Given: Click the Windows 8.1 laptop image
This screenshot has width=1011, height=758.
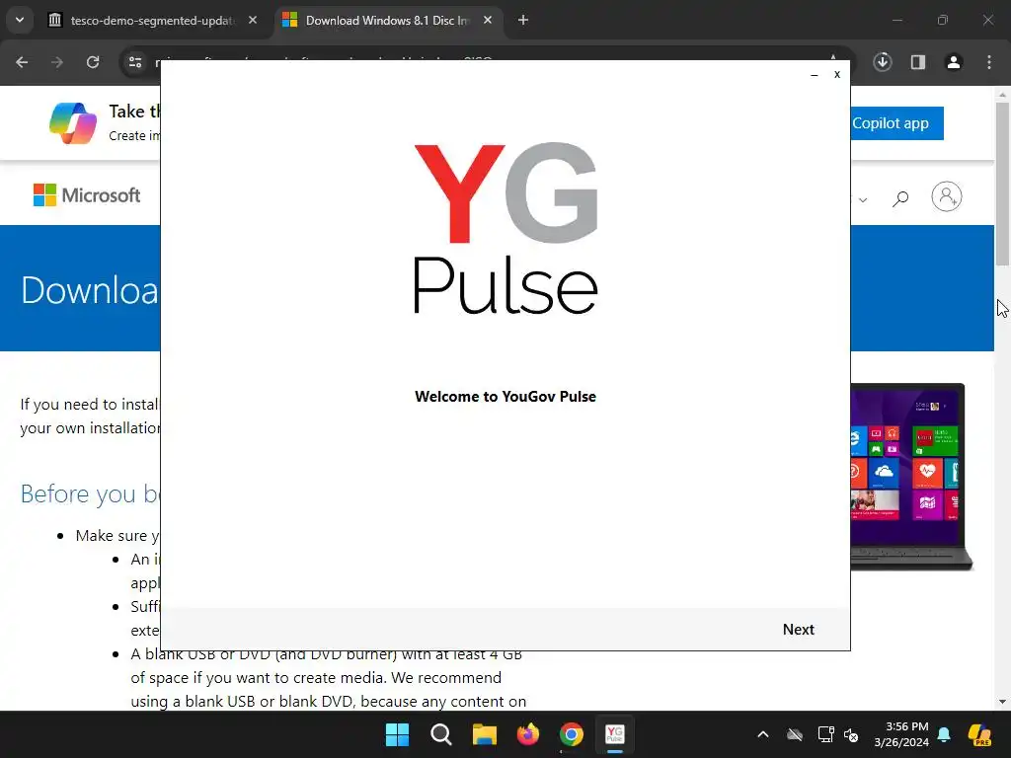Looking at the screenshot, I should click(x=911, y=477).
